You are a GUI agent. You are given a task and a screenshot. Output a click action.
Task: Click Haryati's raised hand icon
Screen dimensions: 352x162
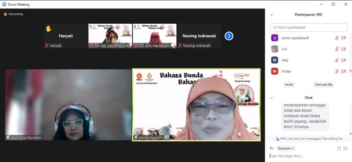tap(49, 28)
